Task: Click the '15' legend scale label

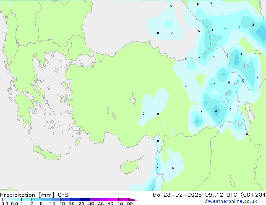Action: pyautogui.click(x=62, y=203)
